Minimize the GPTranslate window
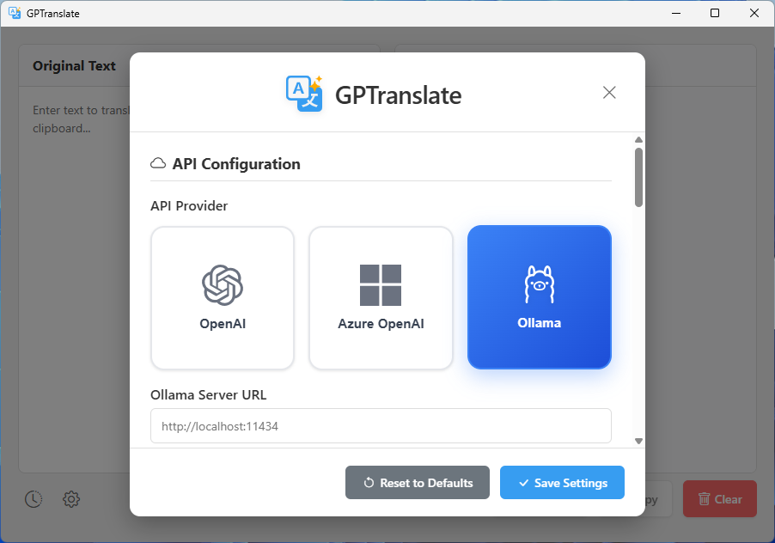The image size is (775, 543). (676, 14)
